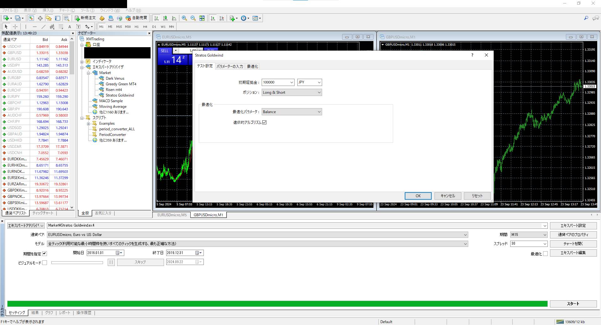Click OK in Stratos Goldwind dialog
Screen dimensions: 601x325
point(418,196)
